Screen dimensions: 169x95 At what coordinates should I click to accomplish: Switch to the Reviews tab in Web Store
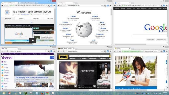click(x=36, y=19)
